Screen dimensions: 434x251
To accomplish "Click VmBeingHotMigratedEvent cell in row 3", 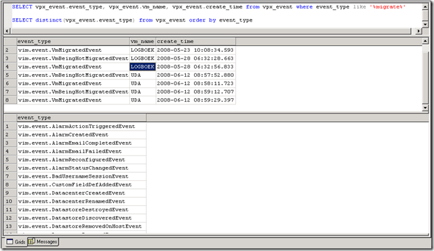I will coord(73,59).
